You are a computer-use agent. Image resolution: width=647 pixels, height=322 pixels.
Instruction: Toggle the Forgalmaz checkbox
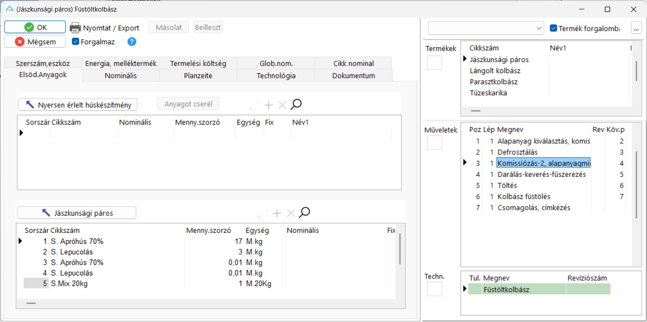75,42
